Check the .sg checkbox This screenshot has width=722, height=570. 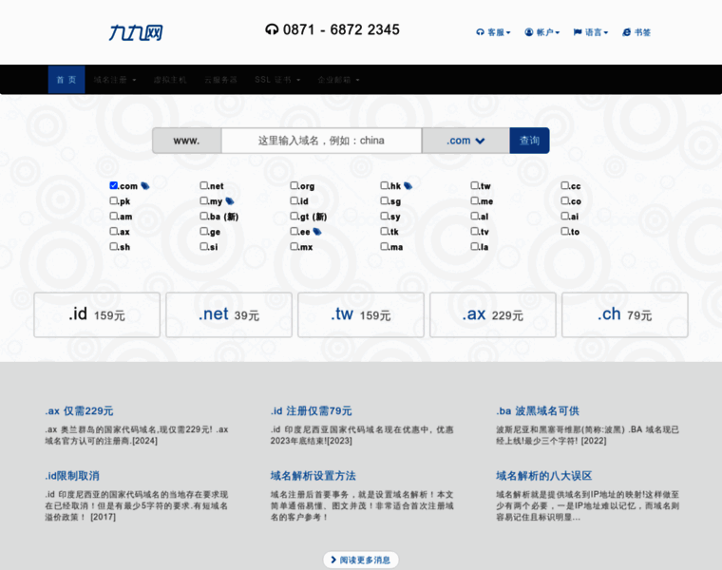[x=385, y=200]
